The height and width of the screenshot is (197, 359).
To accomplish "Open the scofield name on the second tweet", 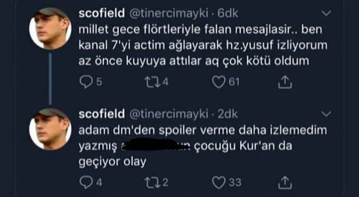I will (100, 114).
